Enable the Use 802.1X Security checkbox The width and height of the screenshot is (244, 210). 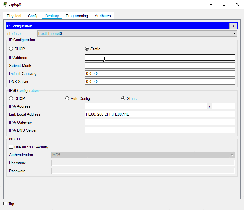point(11,147)
